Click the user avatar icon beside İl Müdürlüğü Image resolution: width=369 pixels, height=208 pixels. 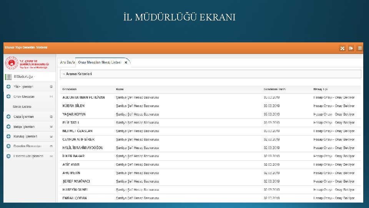tap(9, 77)
